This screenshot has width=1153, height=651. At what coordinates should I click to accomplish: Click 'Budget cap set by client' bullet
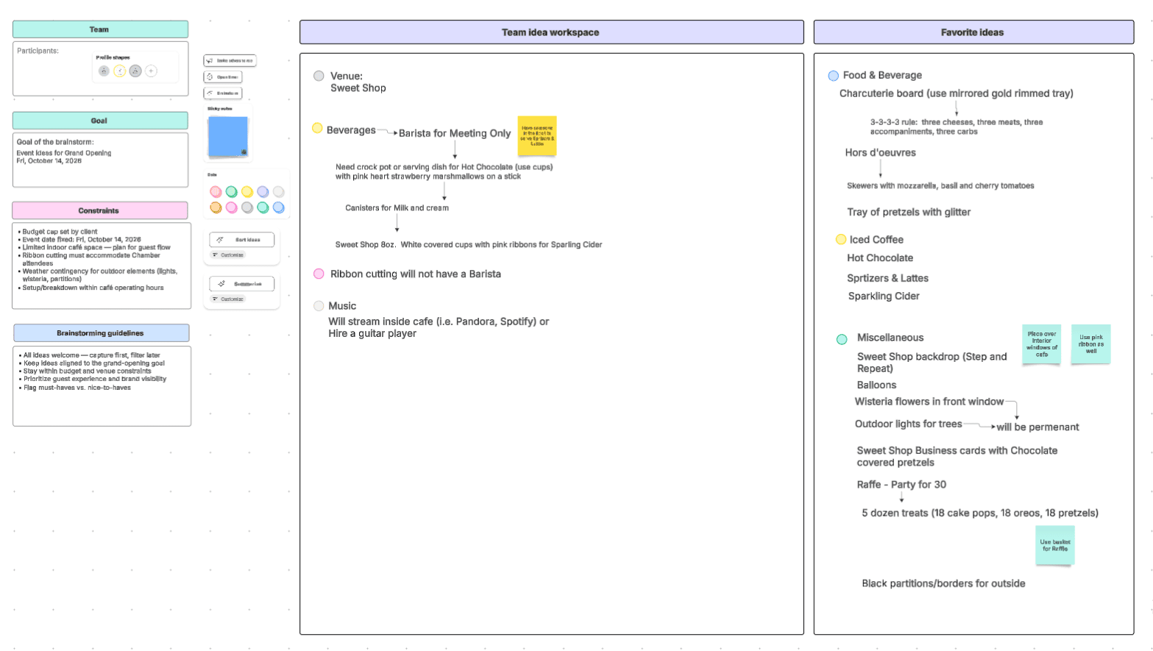point(59,231)
